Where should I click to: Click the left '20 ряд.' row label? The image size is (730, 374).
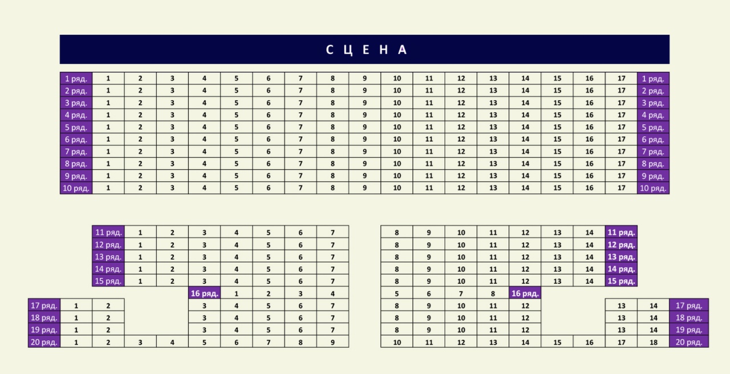tap(44, 342)
